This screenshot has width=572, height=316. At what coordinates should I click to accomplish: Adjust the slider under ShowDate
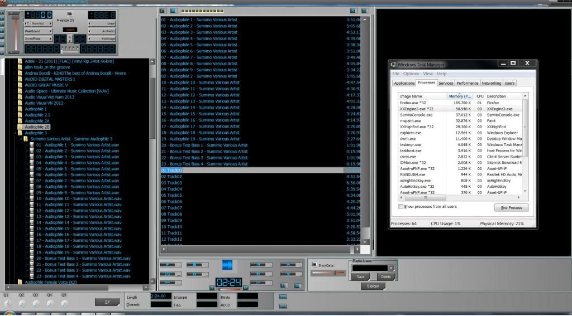click(x=328, y=273)
